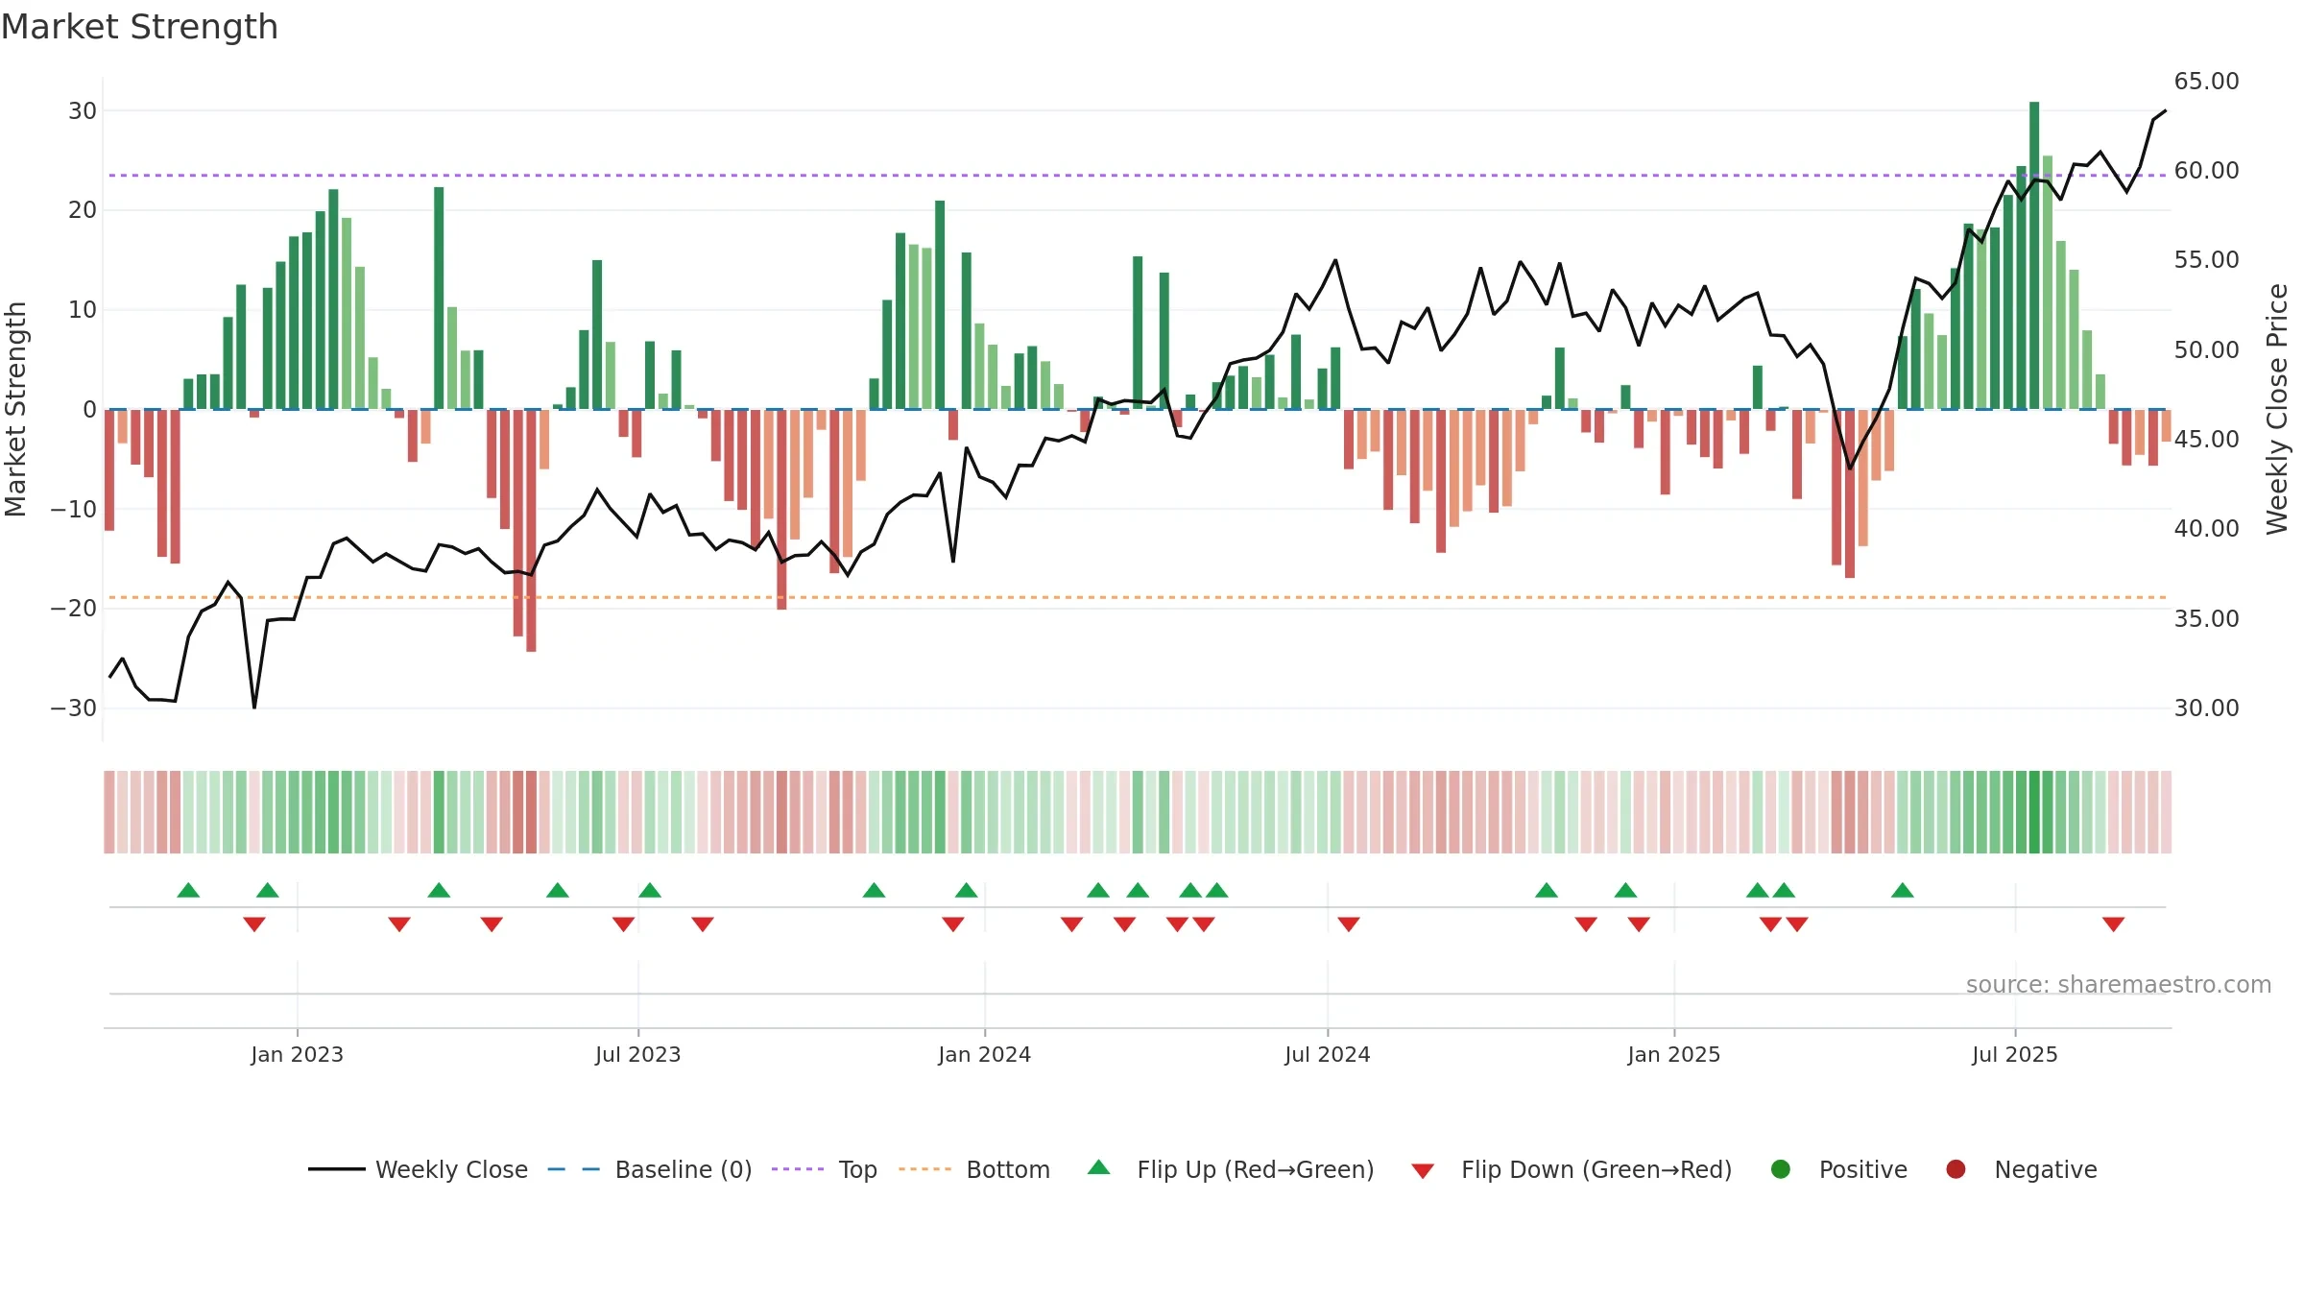
Task: Click the Weekly Close legend entry
Action: 418,1169
